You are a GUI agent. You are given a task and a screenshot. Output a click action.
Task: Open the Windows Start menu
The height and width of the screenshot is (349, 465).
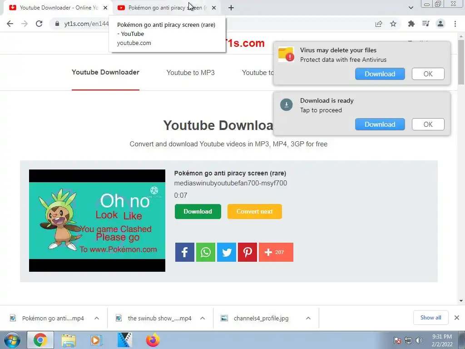(x=12, y=340)
